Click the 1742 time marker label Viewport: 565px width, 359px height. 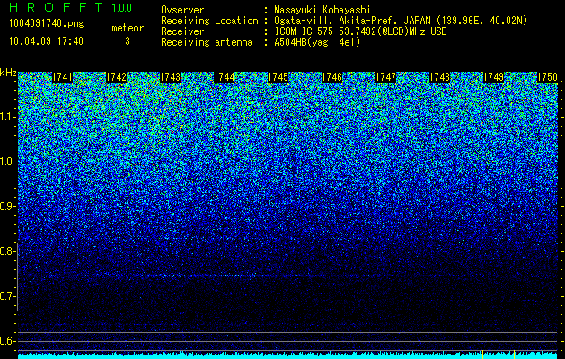[117, 77]
